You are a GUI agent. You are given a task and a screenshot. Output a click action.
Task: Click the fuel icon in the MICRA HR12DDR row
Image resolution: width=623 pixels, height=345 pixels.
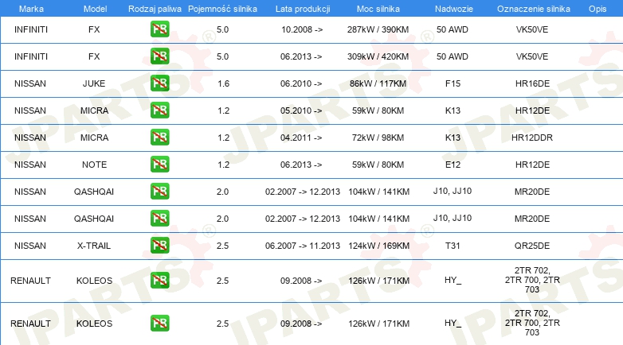159,138
